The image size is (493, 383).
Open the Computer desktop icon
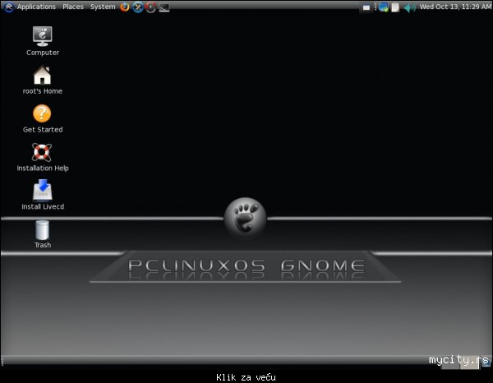[x=43, y=36]
